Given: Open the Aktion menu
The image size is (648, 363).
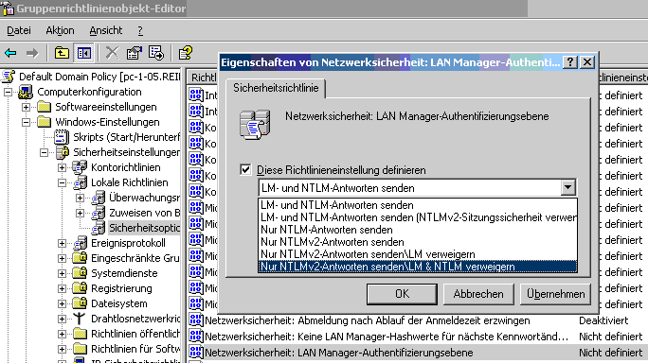Looking at the screenshot, I should click(60, 30).
